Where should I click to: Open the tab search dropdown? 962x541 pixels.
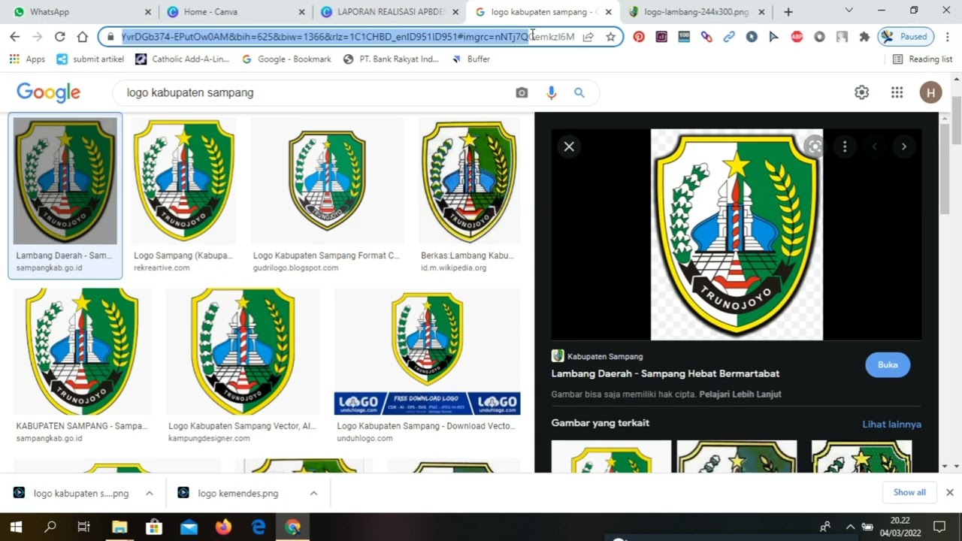point(849,11)
